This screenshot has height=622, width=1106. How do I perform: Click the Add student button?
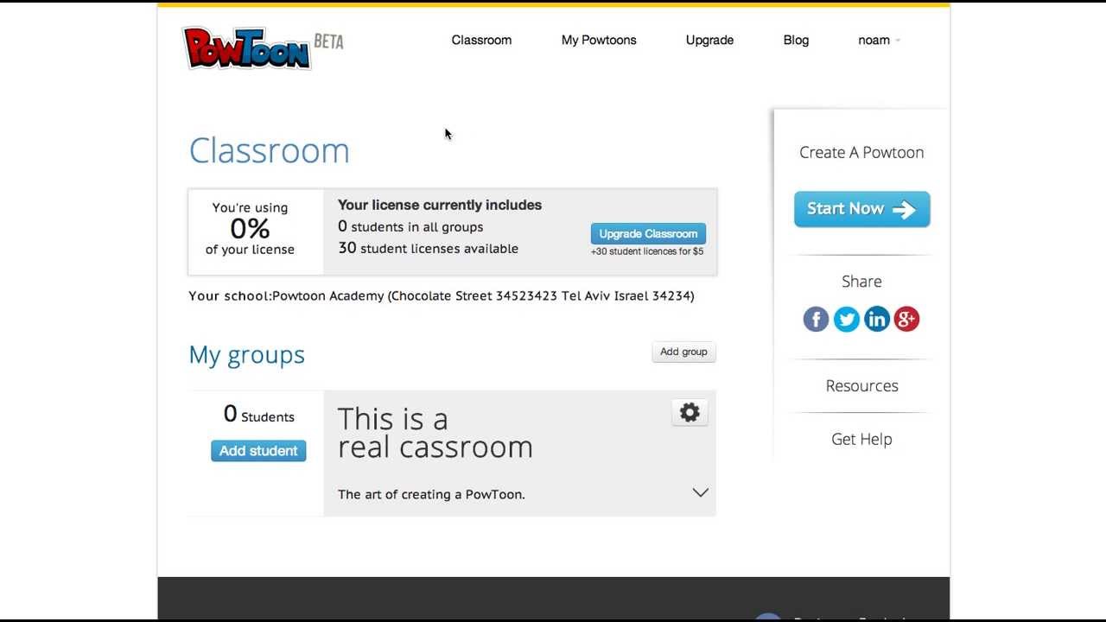pyautogui.click(x=258, y=451)
